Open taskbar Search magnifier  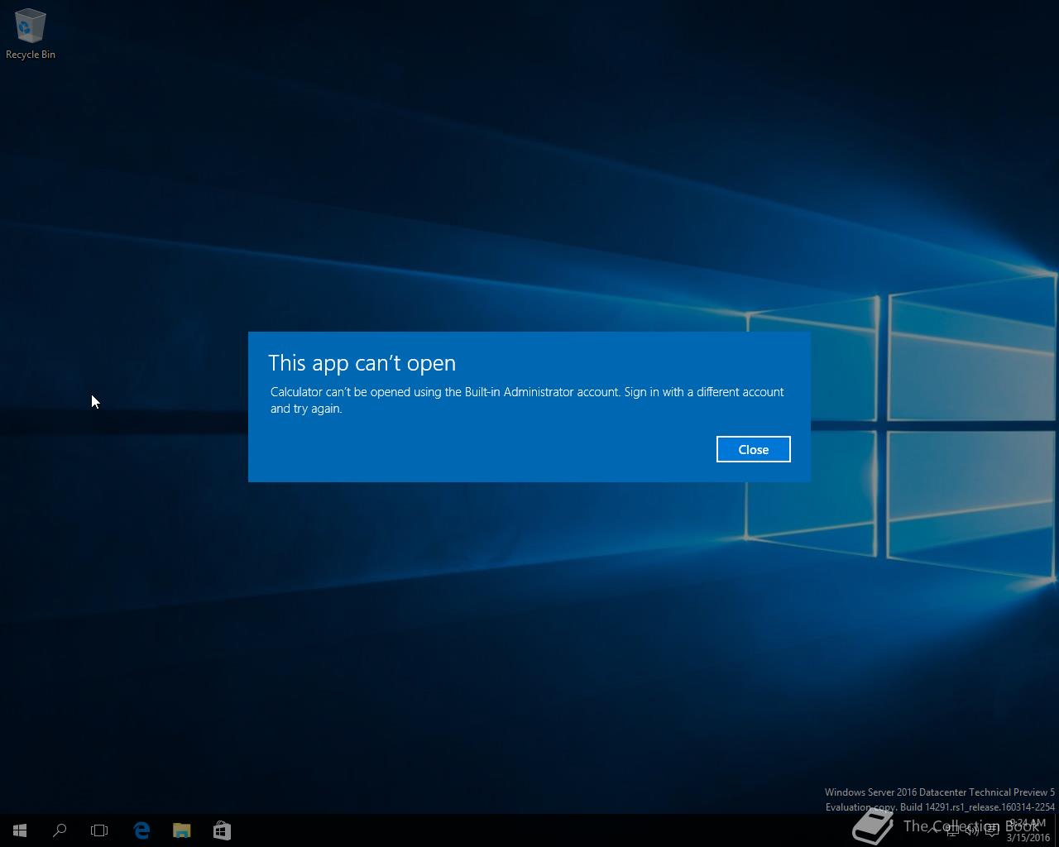pos(60,830)
